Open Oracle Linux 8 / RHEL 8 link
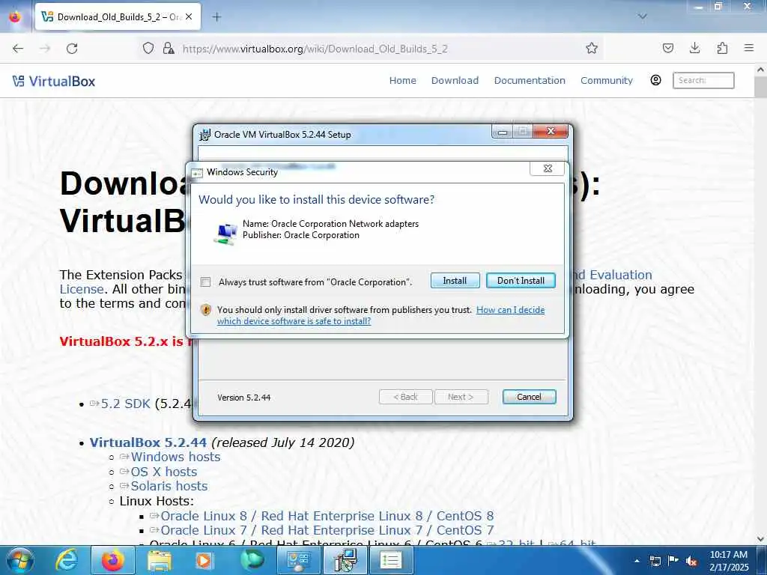The width and height of the screenshot is (767, 575). [x=327, y=517]
